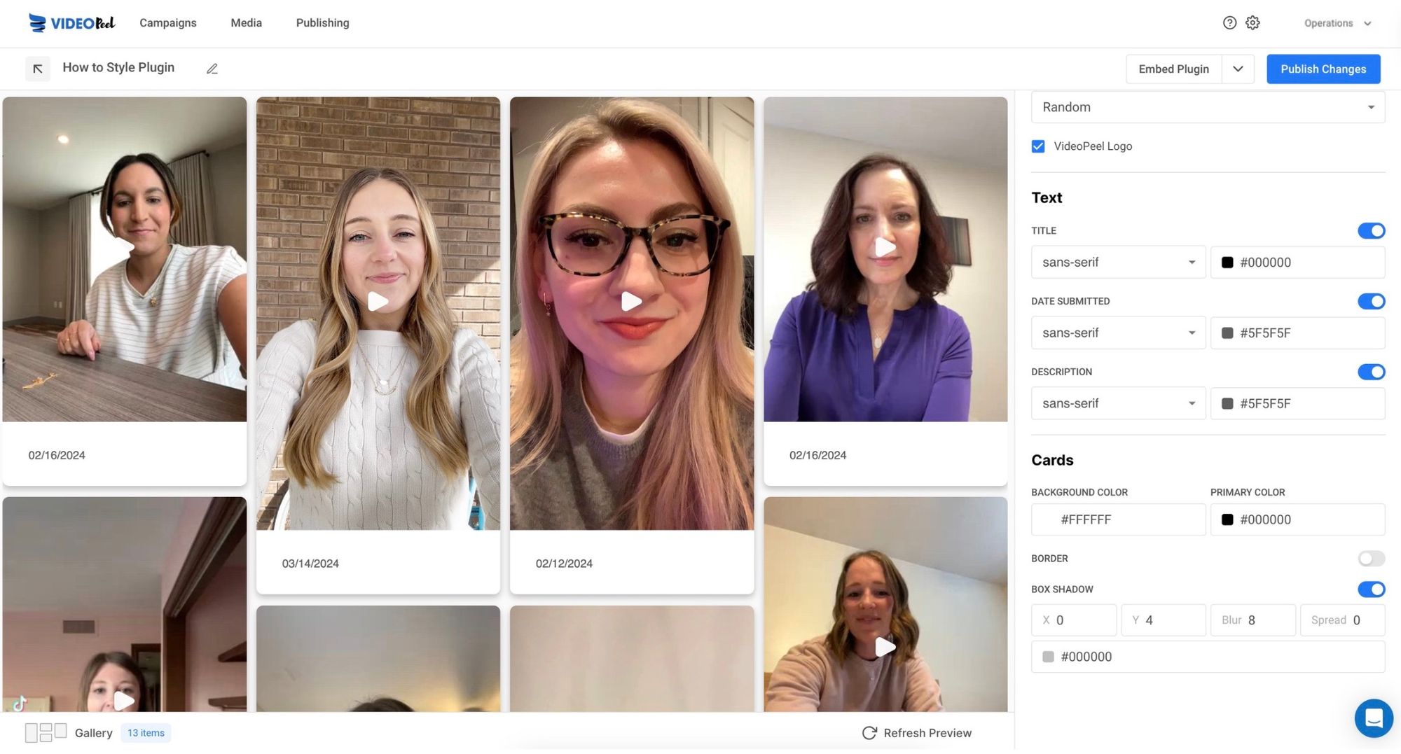The height and width of the screenshot is (754, 1401).
Task: Switch to the Campaigns menu
Action: pos(167,22)
